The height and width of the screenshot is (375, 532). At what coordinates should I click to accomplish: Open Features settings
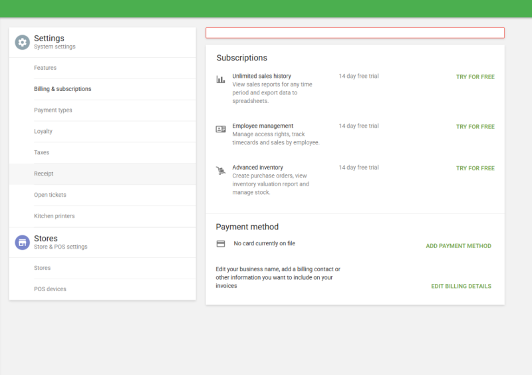pyautogui.click(x=45, y=68)
